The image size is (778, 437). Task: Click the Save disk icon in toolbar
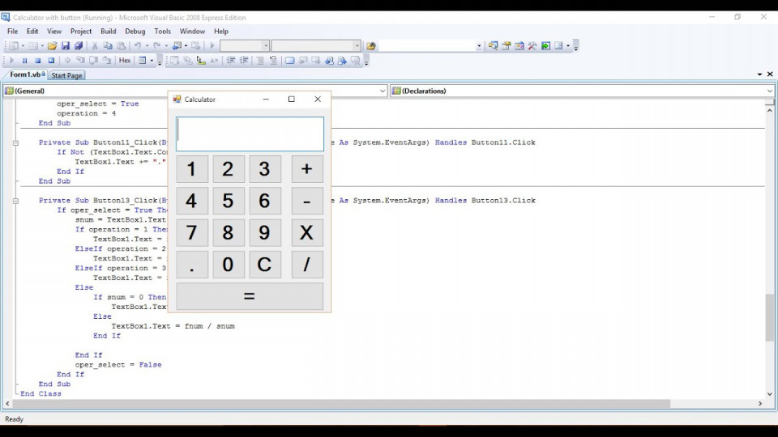click(x=66, y=46)
